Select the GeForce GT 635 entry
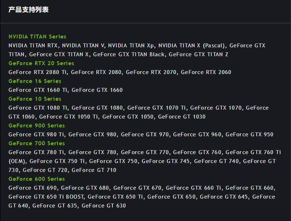 coord(55,205)
